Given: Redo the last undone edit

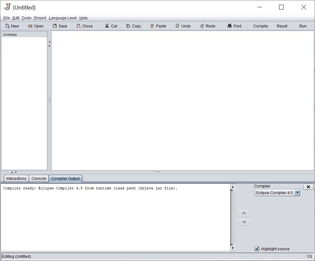Looking at the screenshot, I should pyautogui.click(x=207, y=26).
